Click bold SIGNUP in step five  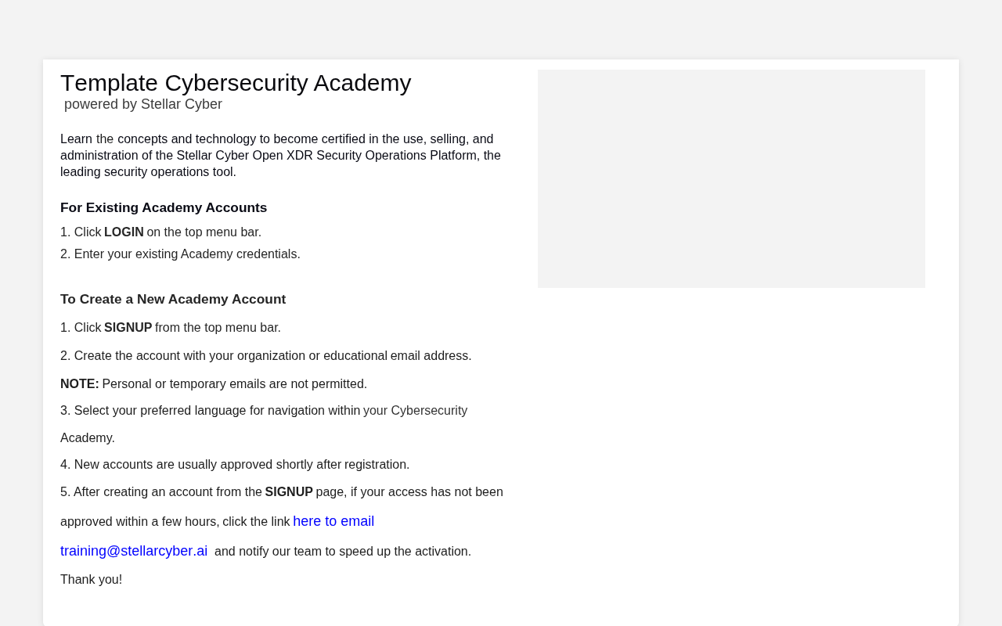pyautogui.click(x=289, y=492)
